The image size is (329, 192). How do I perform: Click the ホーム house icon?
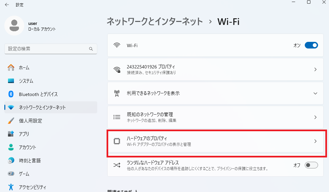click(11, 68)
